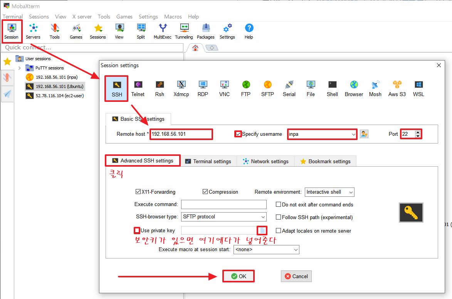The height and width of the screenshot is (299, 452).
Task: Enable Adapt locales on remote server
Action: (279, 231)
